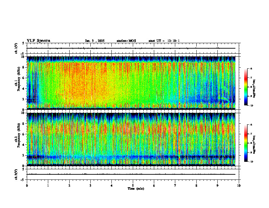Click the time-axis tick label "7"
Viewport: 269px width, 208px height.
pyautogui.click(x=175, y=186)
